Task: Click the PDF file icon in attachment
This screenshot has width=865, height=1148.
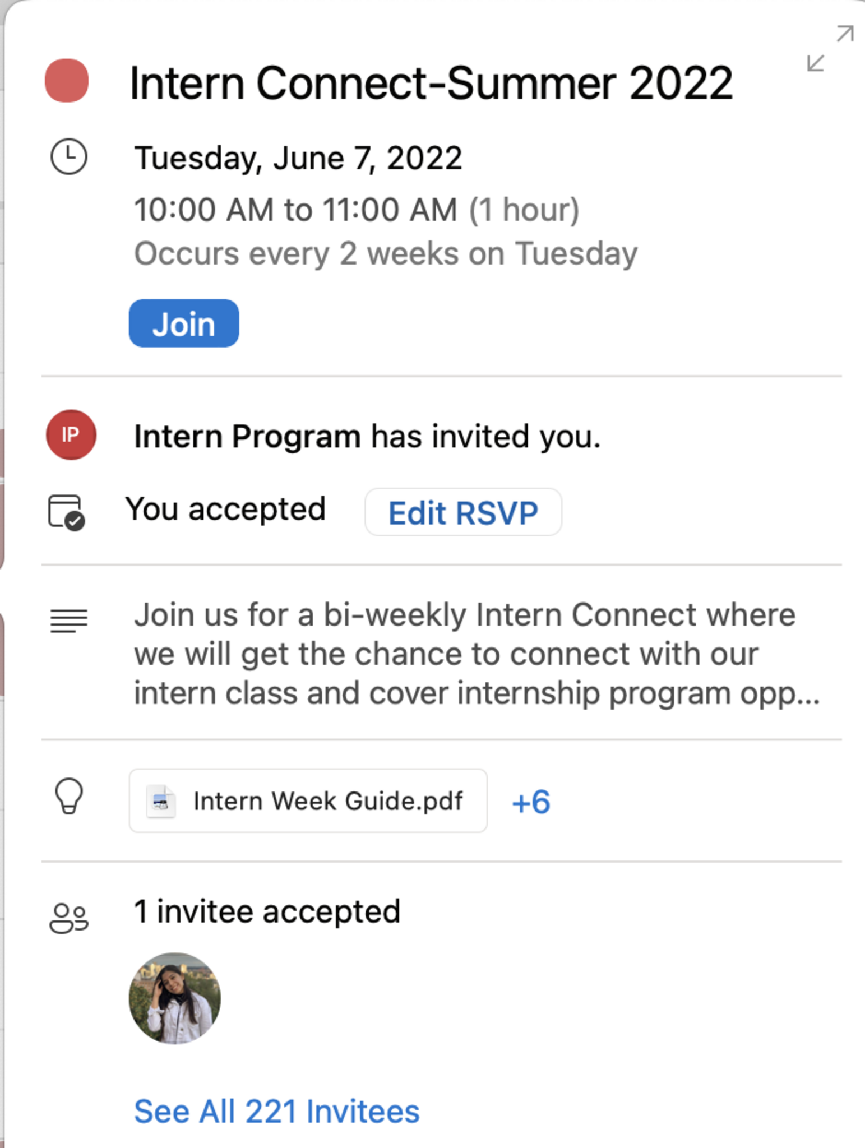Action: (x=161, y=802)
